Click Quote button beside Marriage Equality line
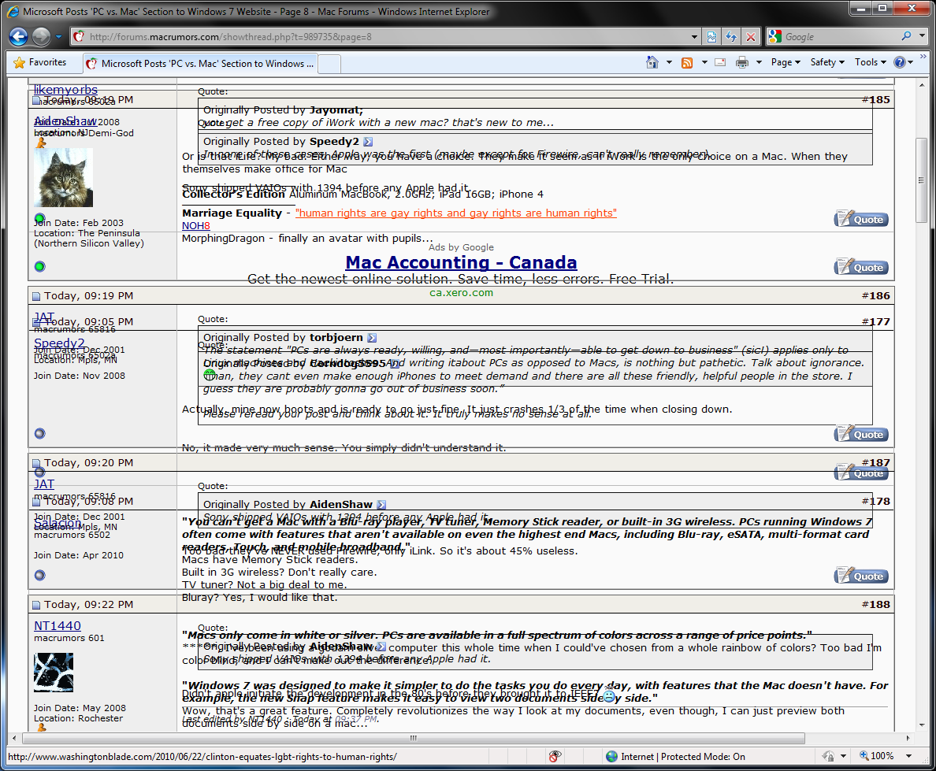This screenshot has height=771, width=936. coord(861,219)
